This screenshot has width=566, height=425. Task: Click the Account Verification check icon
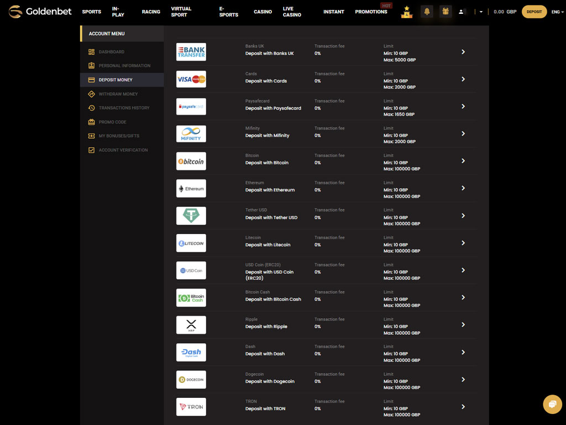pos(91,150)
